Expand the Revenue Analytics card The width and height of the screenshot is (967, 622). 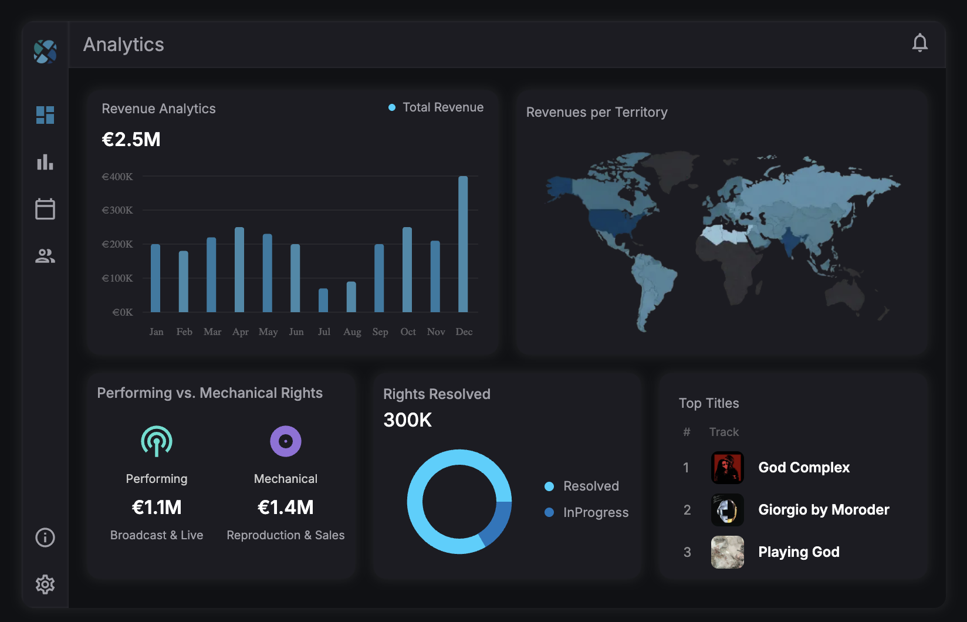coord(158,109)
